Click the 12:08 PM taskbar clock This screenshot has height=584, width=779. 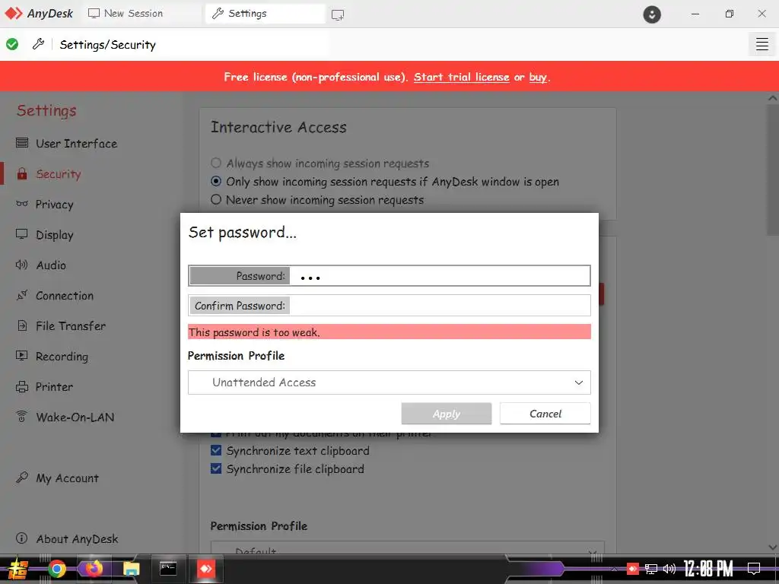coord(708,569)
